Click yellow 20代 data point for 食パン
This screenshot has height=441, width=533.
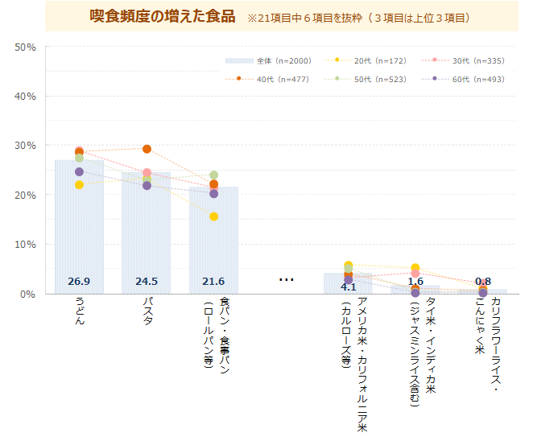[x=213, y=216]
